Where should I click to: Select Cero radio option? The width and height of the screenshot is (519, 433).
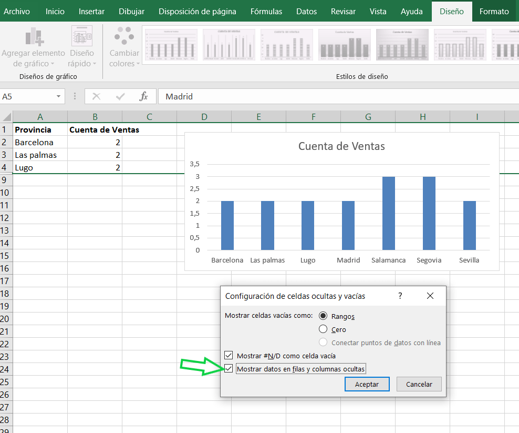click(x=323, y=329)
